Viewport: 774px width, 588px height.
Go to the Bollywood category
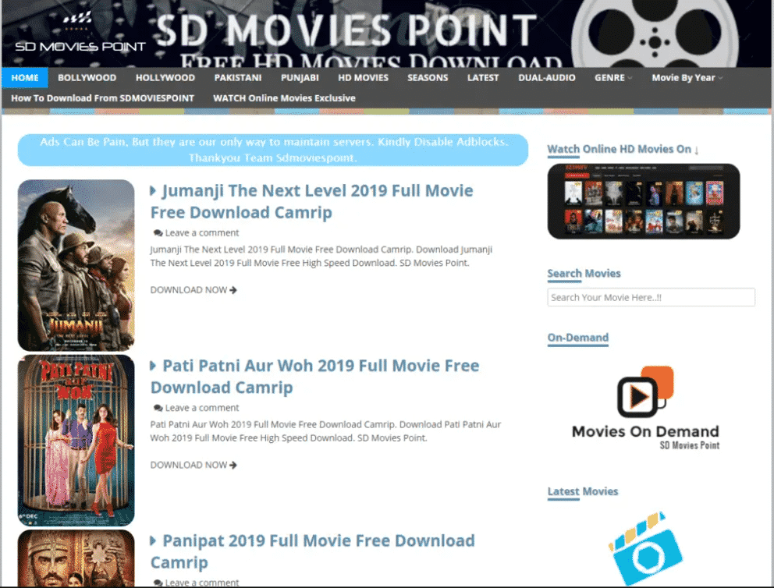pyautogui.click(x=87, y=77)
